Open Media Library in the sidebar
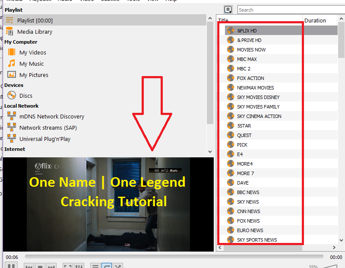 point(35,32)
